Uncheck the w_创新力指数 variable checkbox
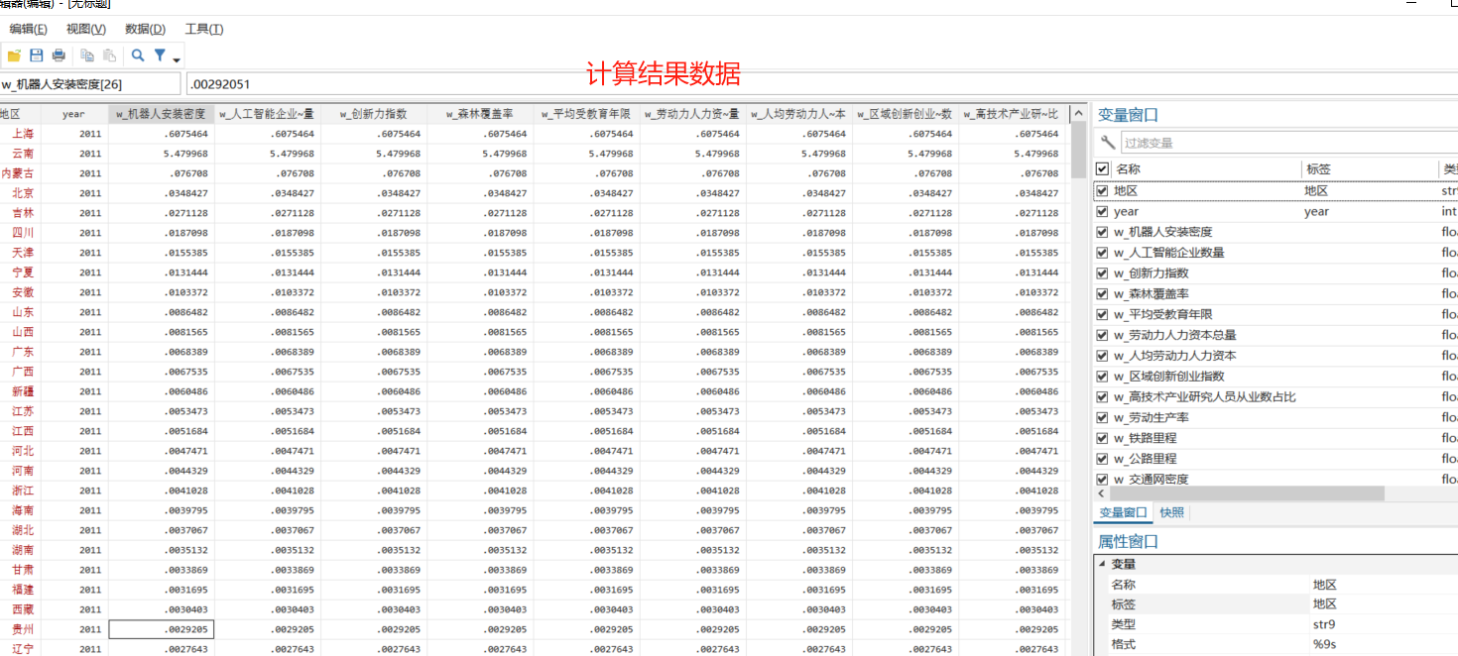The width and height of the screenshot is (1458, 656). point(1102,273)
